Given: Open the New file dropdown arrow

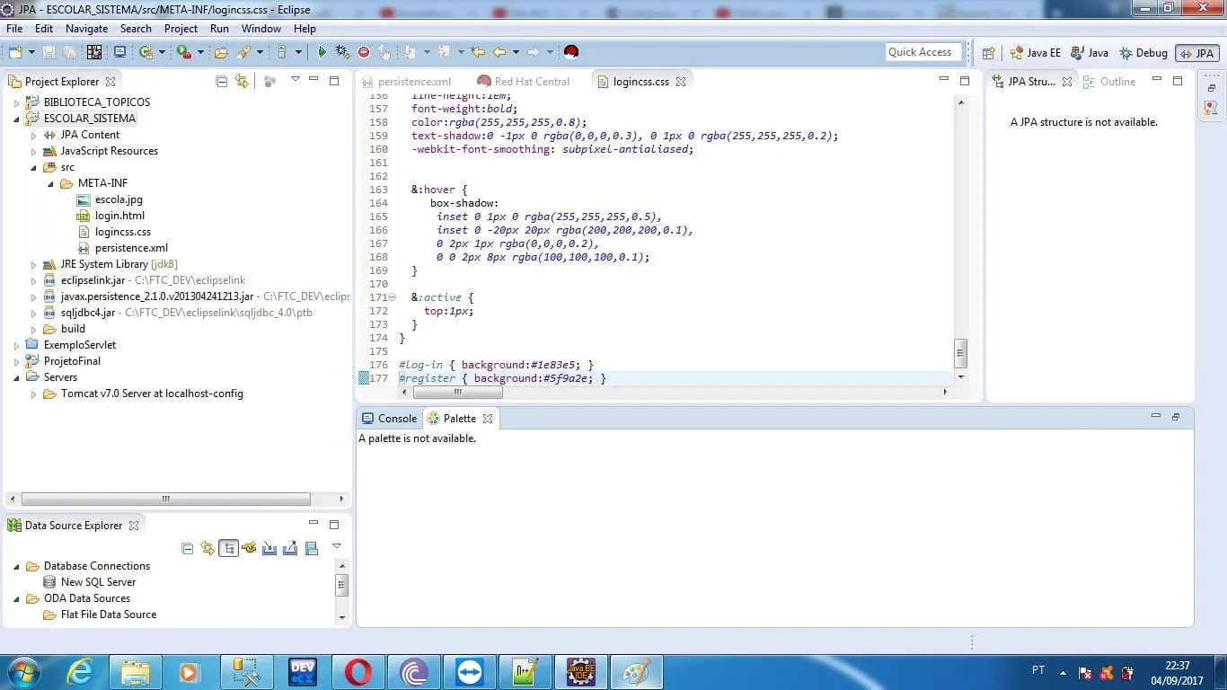Looking at the screenshot, I should [31, 52].
